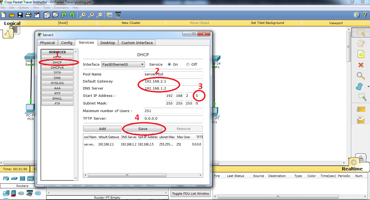Select SYSLOG in the services list
370x200 pixels.
57,83
